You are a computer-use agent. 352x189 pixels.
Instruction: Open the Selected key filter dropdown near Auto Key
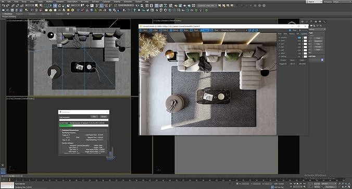click(x=329, y=184)
